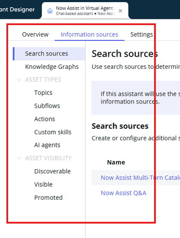Screen dimensions: 180x238
Task: Switch to the Assistant Designer tab
Action: (x=17, y=9)
